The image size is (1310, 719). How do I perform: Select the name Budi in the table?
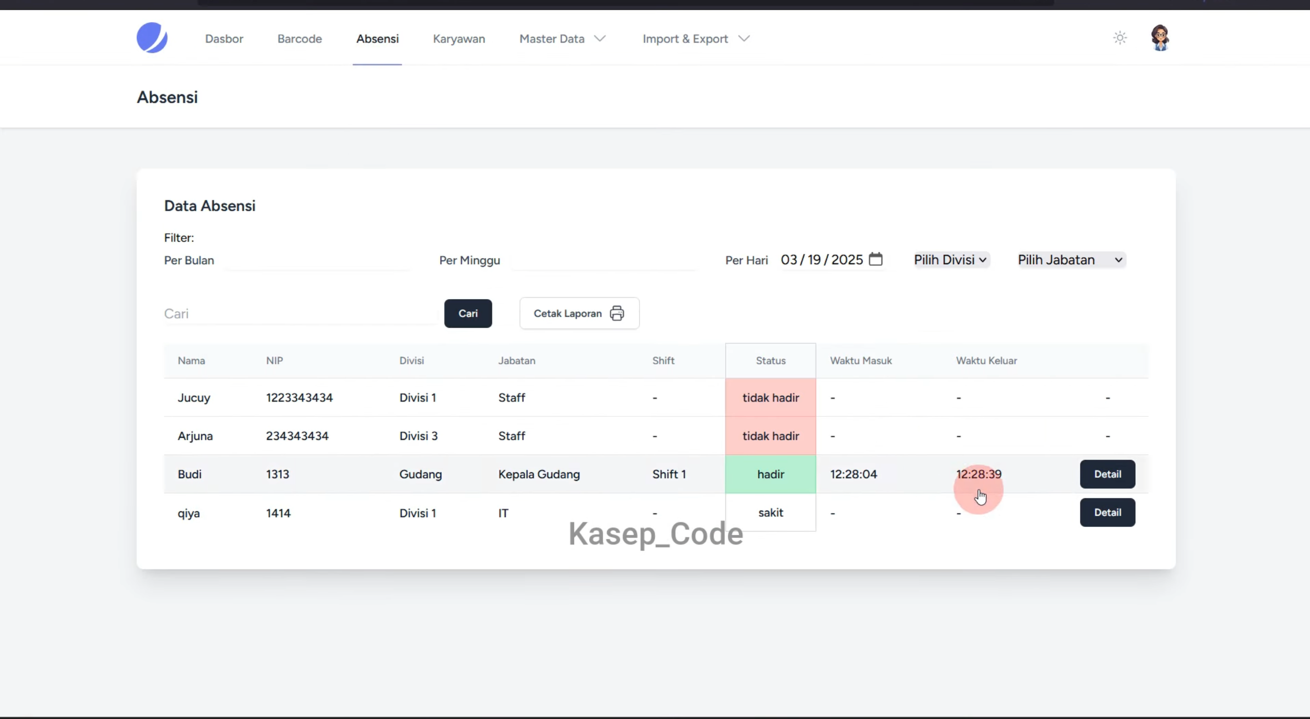pos(189,474)
